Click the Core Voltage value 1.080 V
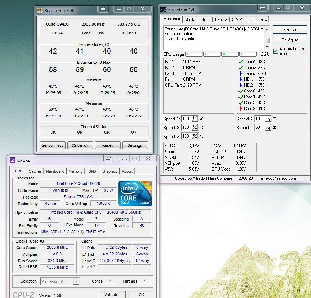 click(104, 203)
